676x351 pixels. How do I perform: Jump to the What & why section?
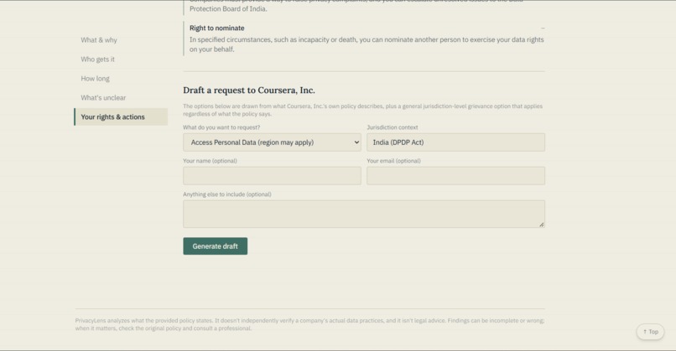pyautogui.click(x=99, y=40)
